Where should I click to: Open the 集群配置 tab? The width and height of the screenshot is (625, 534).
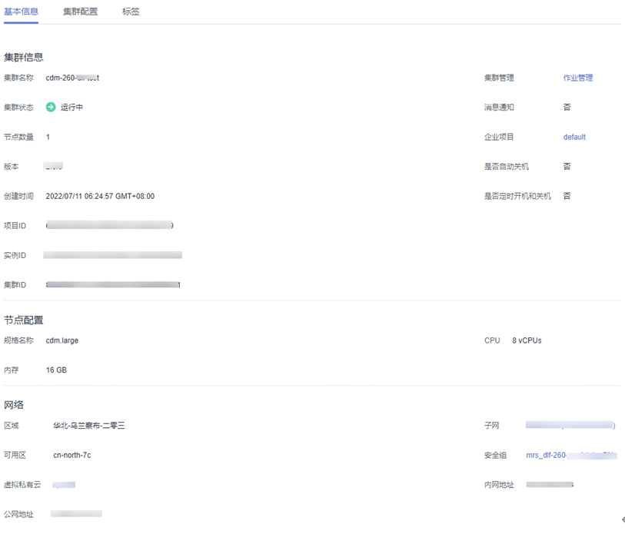point(80,12)
